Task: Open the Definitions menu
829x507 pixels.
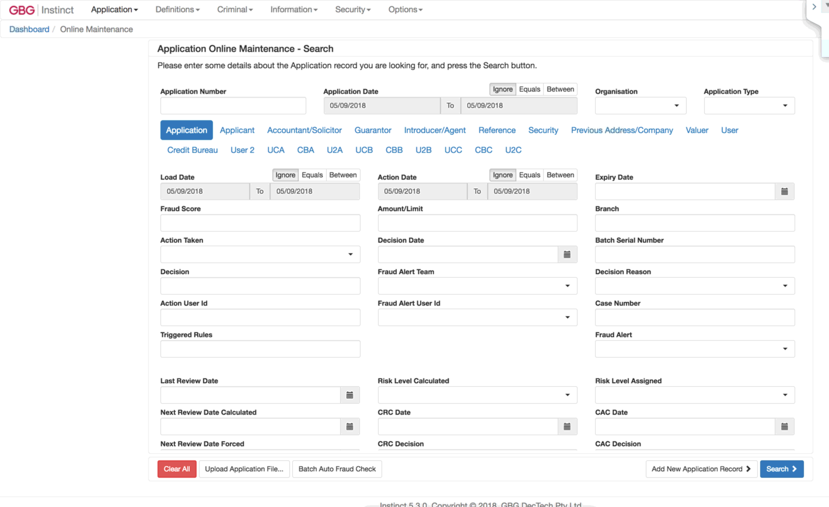Action: [x=177, y=9]
